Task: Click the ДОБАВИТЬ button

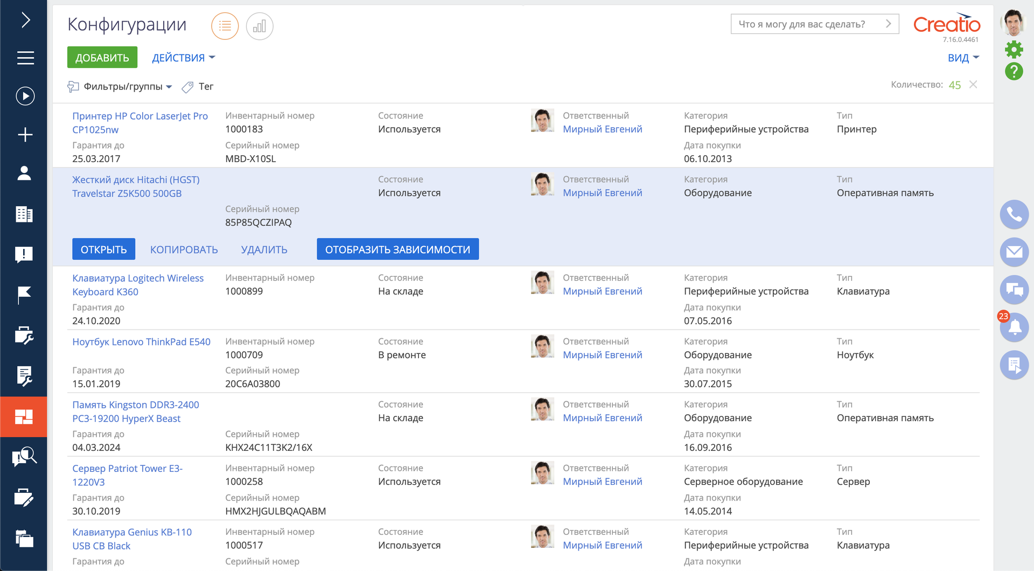Action: pos(102,58)
